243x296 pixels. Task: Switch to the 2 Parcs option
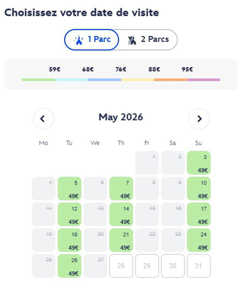click(x=148, y=40)
